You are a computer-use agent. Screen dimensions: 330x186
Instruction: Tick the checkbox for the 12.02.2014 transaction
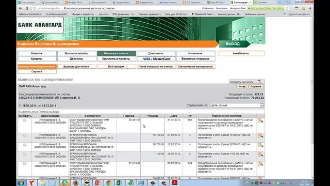point(25,145)
